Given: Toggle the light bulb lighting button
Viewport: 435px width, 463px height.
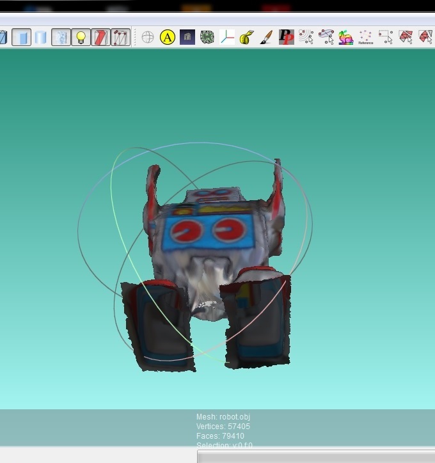Looking at the screenshot, I should (x=81, y=37).
